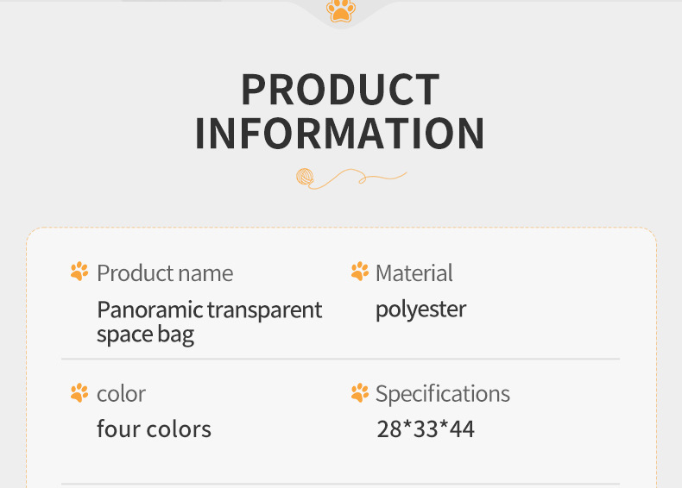
Task: Click the paw icon beside Product name
Action: coord(79,272)
